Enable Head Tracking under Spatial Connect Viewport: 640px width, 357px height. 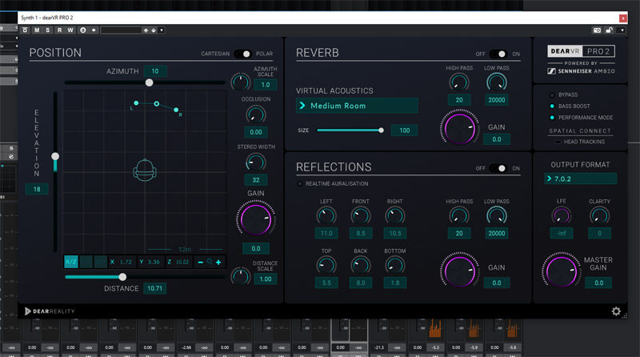tap(558, 142)
